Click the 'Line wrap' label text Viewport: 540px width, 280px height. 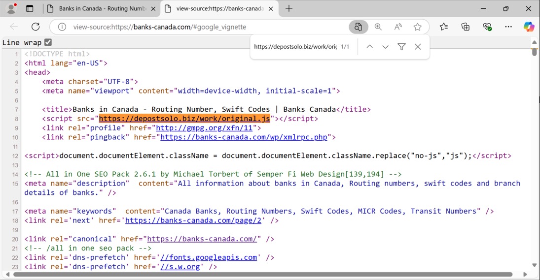[x=22, y=43]
